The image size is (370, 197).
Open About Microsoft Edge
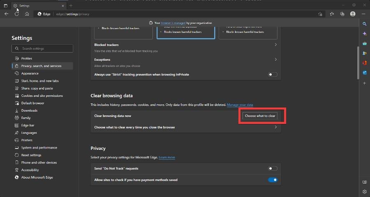[42, 177]
